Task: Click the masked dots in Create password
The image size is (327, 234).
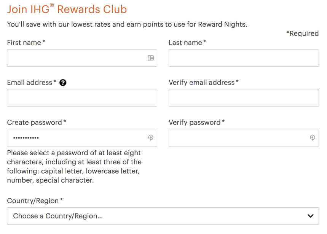Action: coord(26,138)
